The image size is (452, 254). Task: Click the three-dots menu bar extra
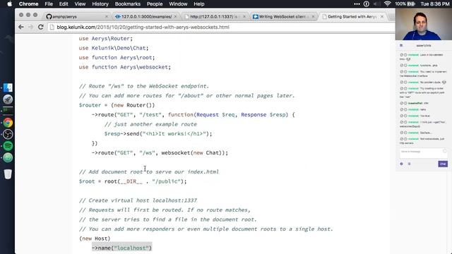pyautogui.click(x=357, y=4)
